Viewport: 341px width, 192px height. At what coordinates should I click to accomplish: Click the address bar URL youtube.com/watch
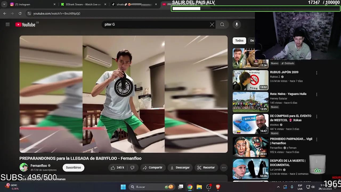pos(57,13)
